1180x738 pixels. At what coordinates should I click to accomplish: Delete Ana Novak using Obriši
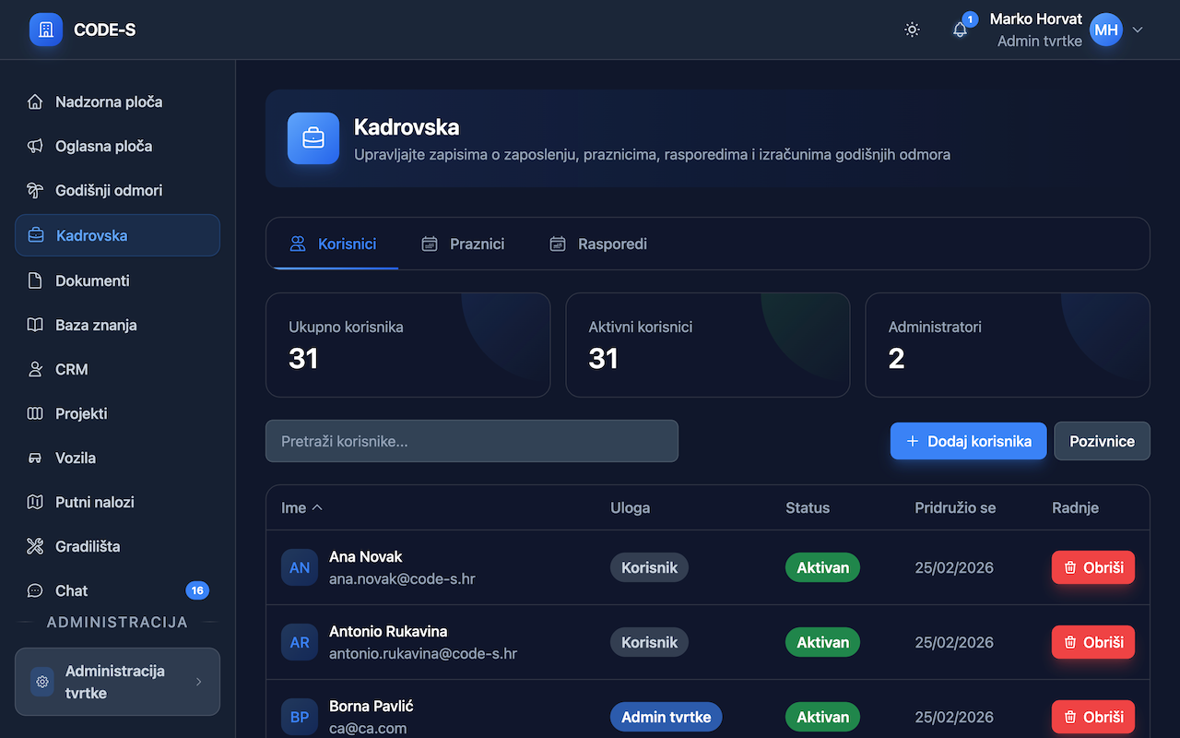click(x=1092, y=567)
